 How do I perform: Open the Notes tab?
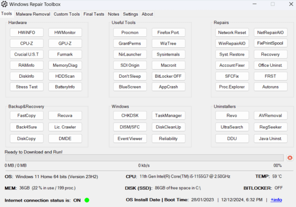tap(113, 14)
